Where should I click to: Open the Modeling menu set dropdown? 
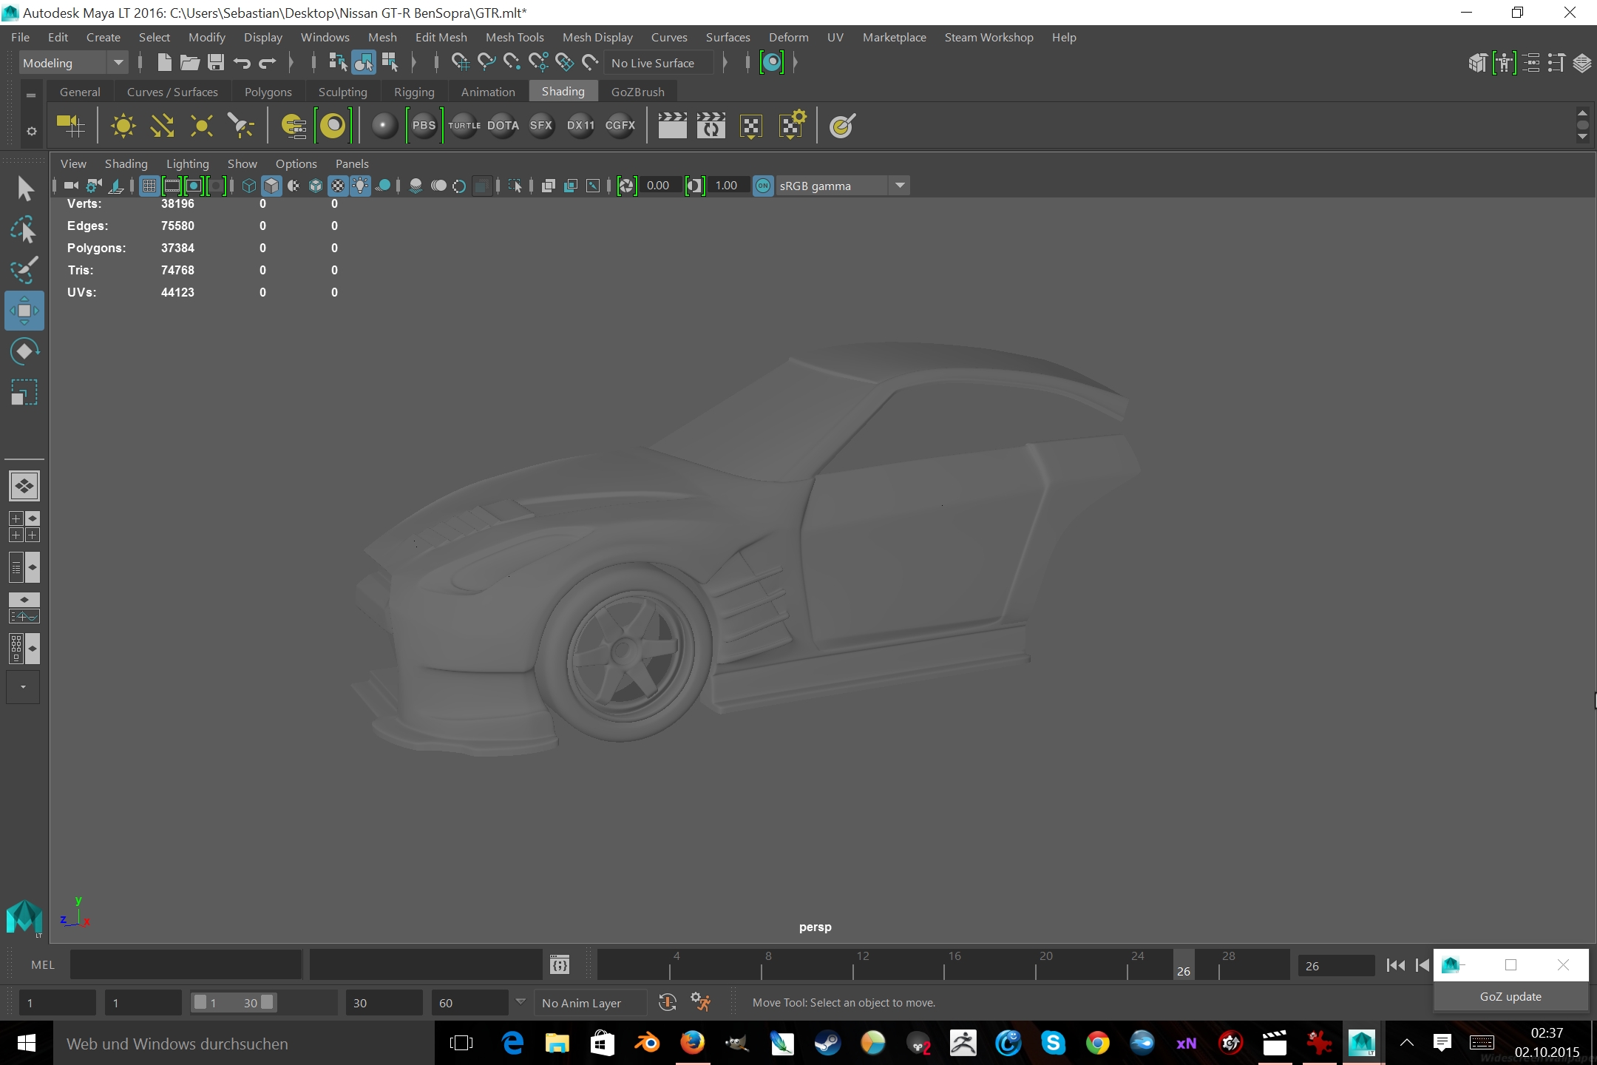(x=73, y=63)
